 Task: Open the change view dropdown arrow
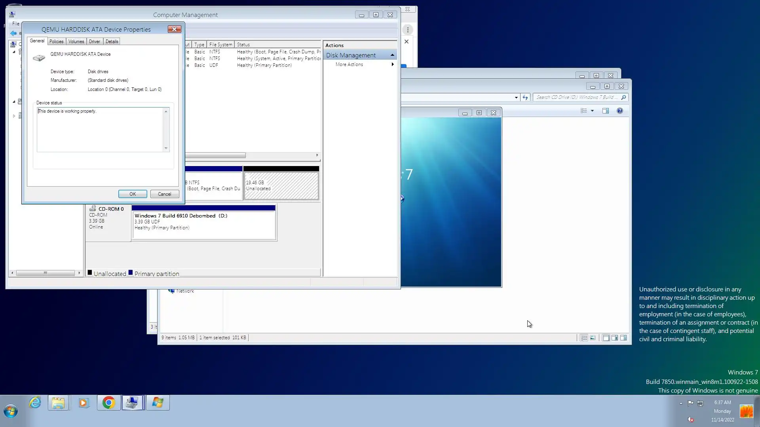tap(592, 111)
